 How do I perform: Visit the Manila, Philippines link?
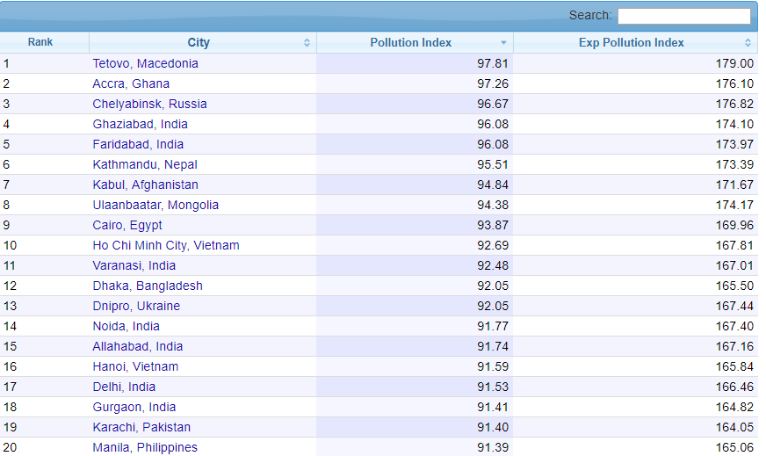coord(145,447)
